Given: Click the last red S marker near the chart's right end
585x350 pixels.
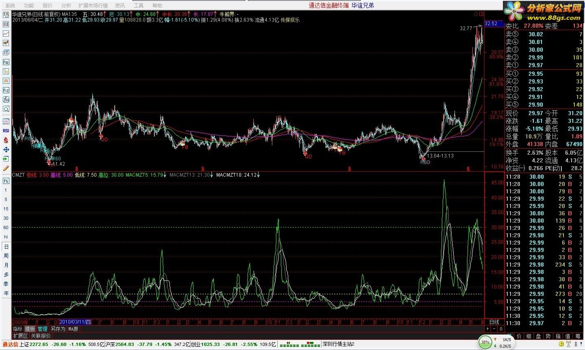Looking at the screenshot, I should tap(468, 168).
